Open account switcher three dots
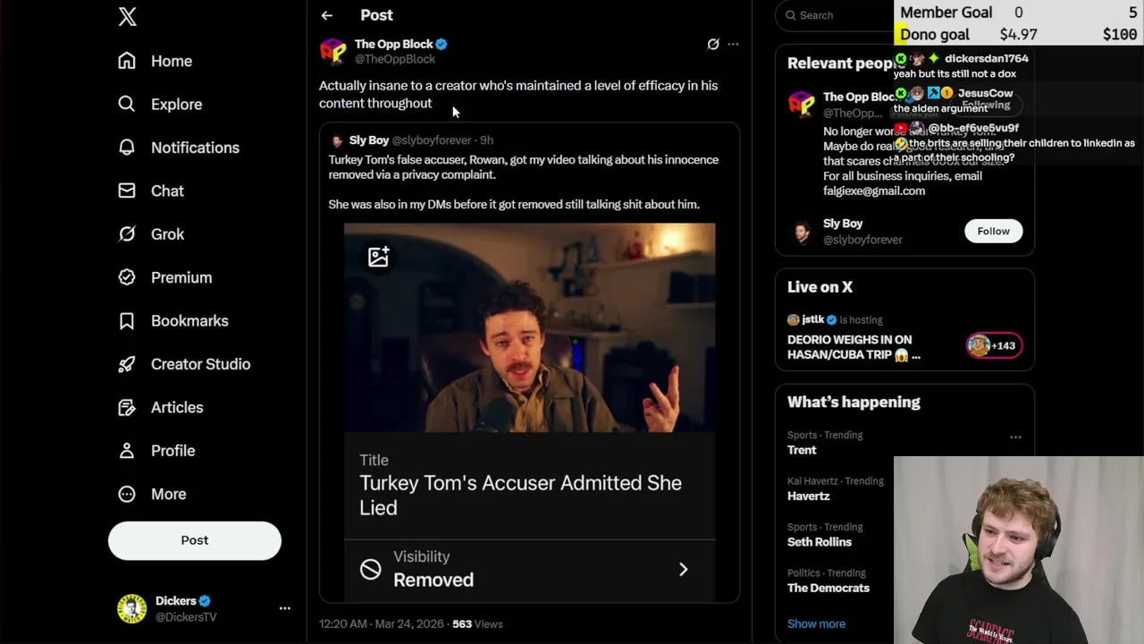 pyautogui.click(x=285, y=608)
